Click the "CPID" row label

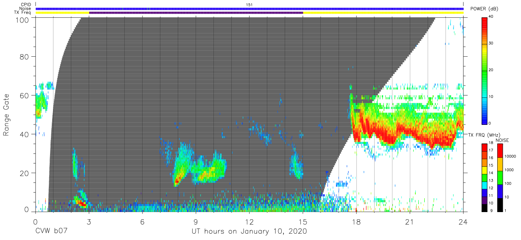pos(26,5)
